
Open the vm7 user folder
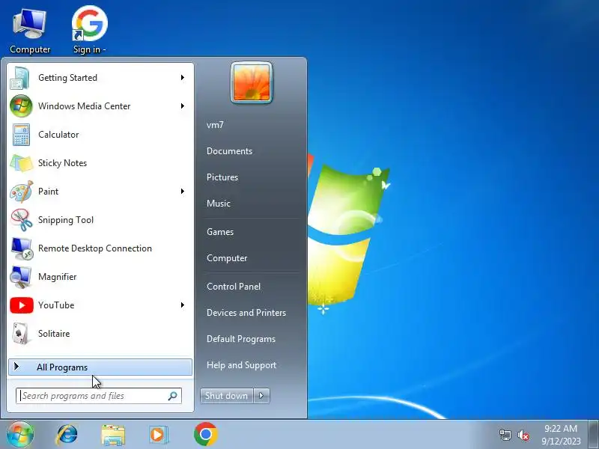[215, 125]
